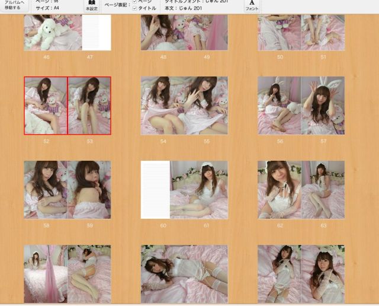Click page number label 47

(89, 57)
